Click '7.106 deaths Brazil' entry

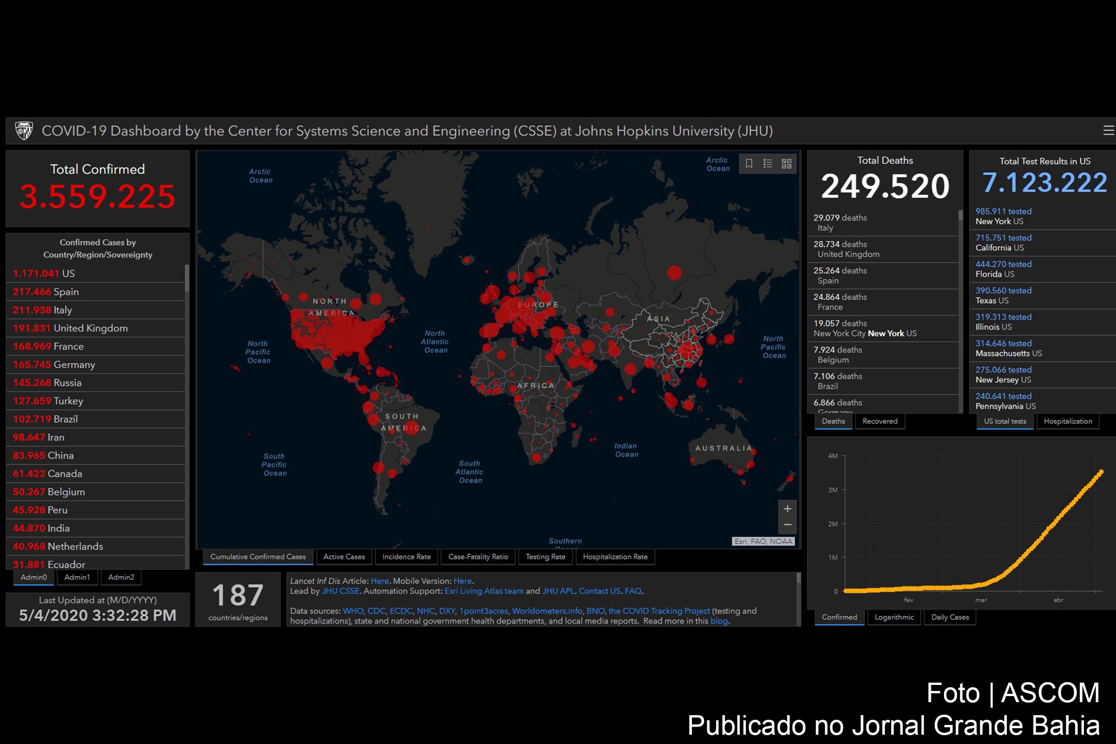tap(883, 381)
